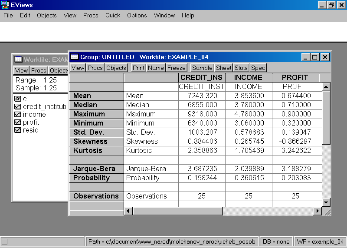Click the Sample button in Group window
The image size is (347, 248).
tap(202, 68)
